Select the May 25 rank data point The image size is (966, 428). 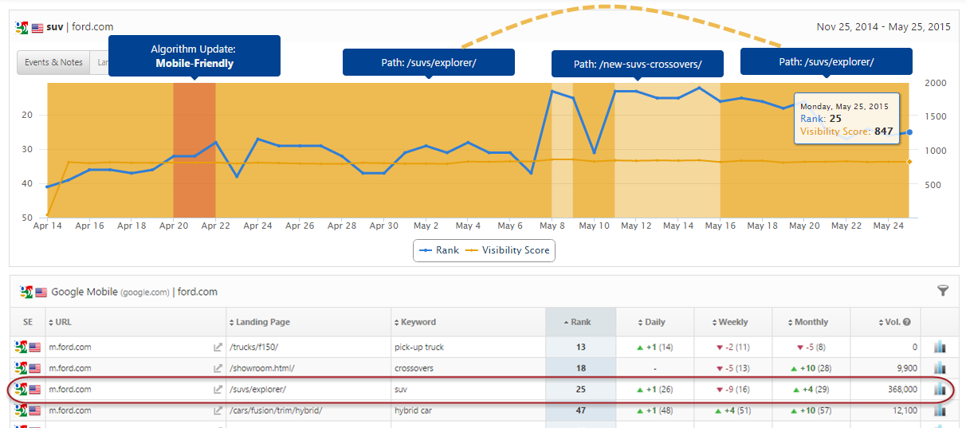pyautogui.click(x=909, y=132)
